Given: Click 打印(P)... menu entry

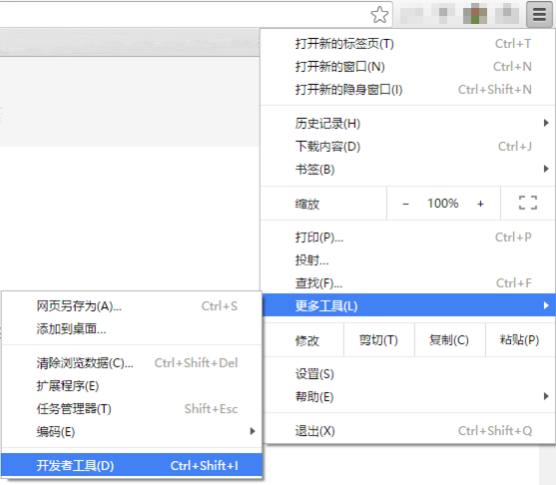Looking at the screenshot, I should tap(408, 238).
